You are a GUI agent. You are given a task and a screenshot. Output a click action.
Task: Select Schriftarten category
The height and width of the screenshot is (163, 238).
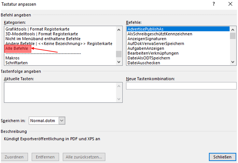(16, 63)
